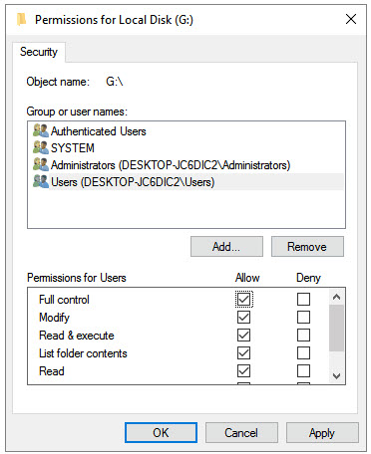Uncheck Allow for Read
Viewport: 371px width, 454px height.
click(243, 371)
